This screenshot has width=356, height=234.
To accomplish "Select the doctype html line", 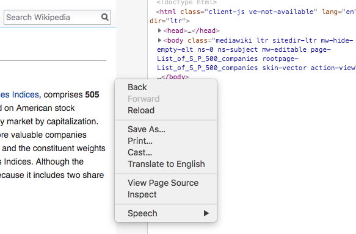I will [187, 2].
